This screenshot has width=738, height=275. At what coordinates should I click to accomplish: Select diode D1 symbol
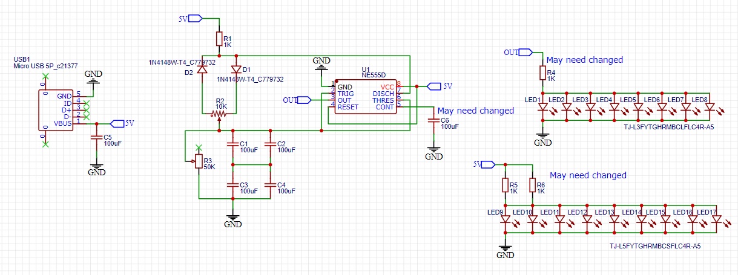click(x=236, y=70)
